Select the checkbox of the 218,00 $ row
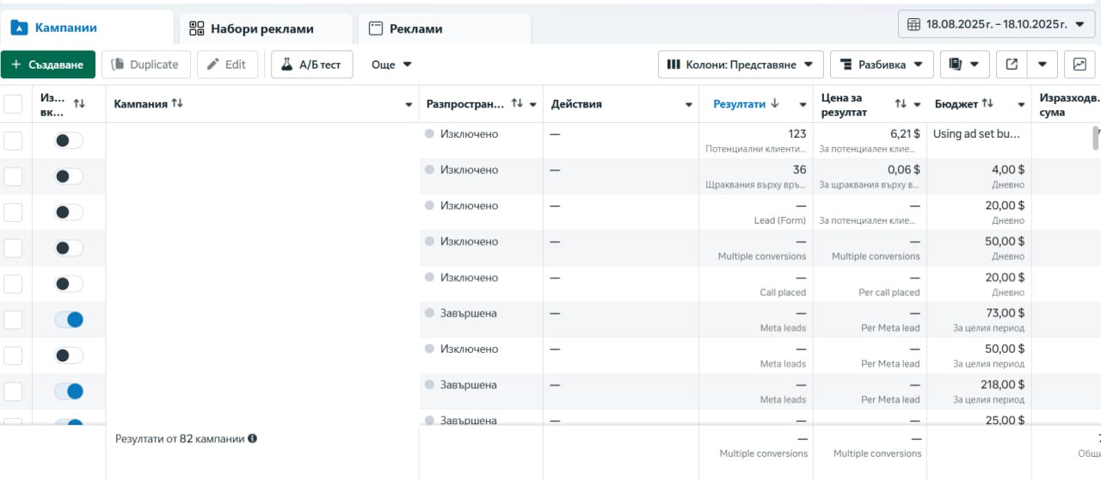 (13, 392)
